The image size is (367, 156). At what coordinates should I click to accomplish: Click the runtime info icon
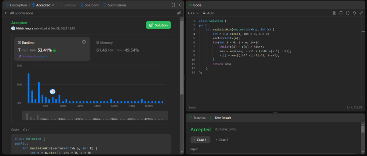coord(84,42)
